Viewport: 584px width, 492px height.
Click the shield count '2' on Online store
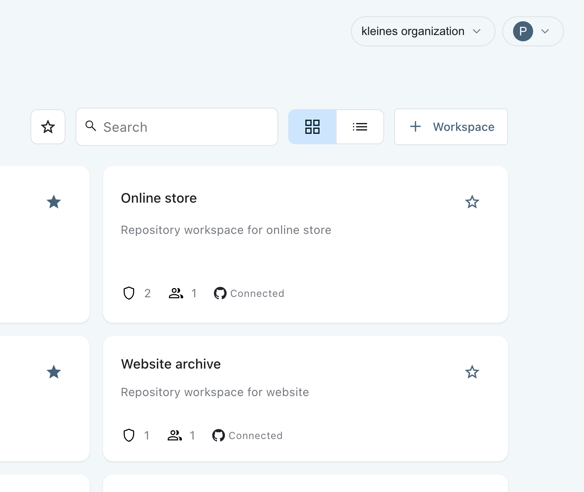coord(147,294)
